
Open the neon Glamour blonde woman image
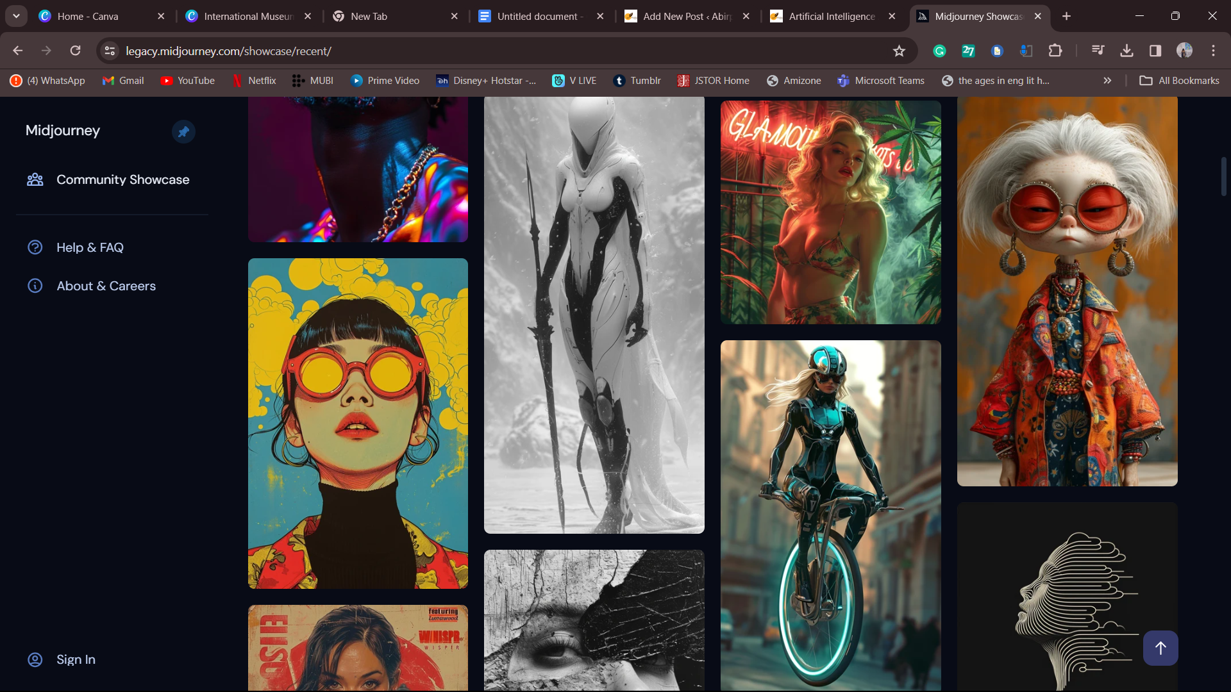coord(831,212)
